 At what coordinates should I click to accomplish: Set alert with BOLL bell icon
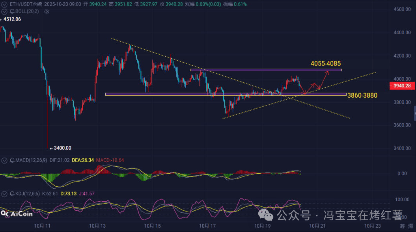pyautogui.click(x=12, y=11)
